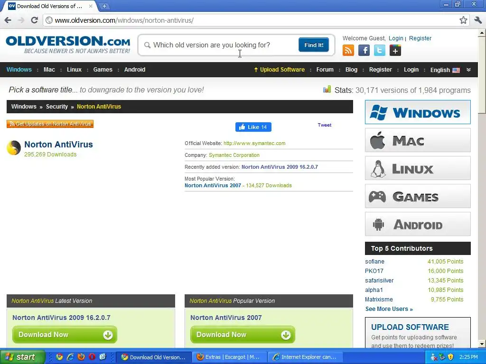Click Upload Software in nav bar
486x364 pixels.
tap(279, 70)
